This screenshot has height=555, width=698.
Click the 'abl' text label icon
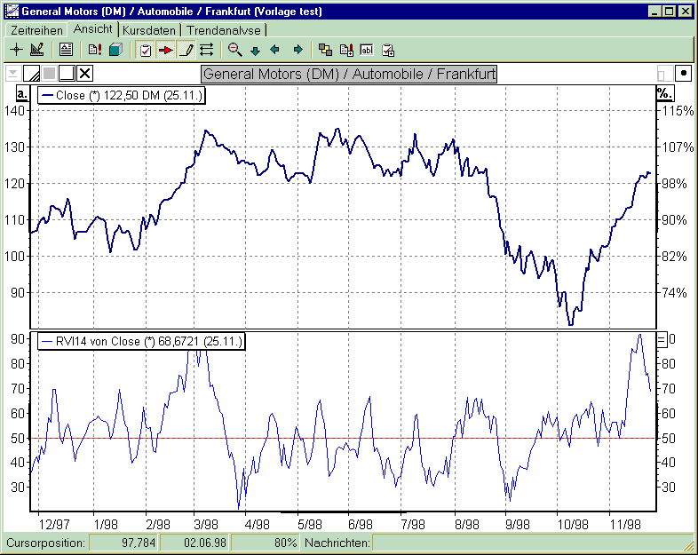coord(366,50)
